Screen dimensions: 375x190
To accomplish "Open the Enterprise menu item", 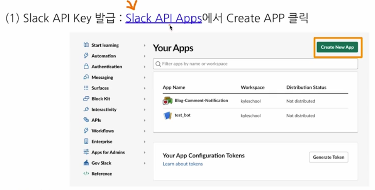I will [x=102, y=142].
